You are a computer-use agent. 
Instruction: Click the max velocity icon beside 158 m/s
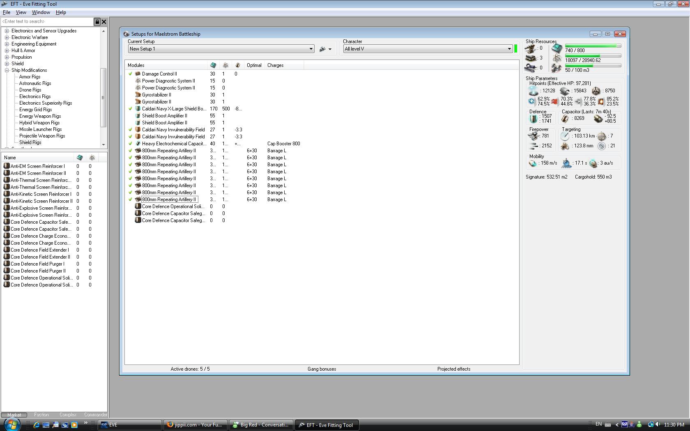coord(533,163)
